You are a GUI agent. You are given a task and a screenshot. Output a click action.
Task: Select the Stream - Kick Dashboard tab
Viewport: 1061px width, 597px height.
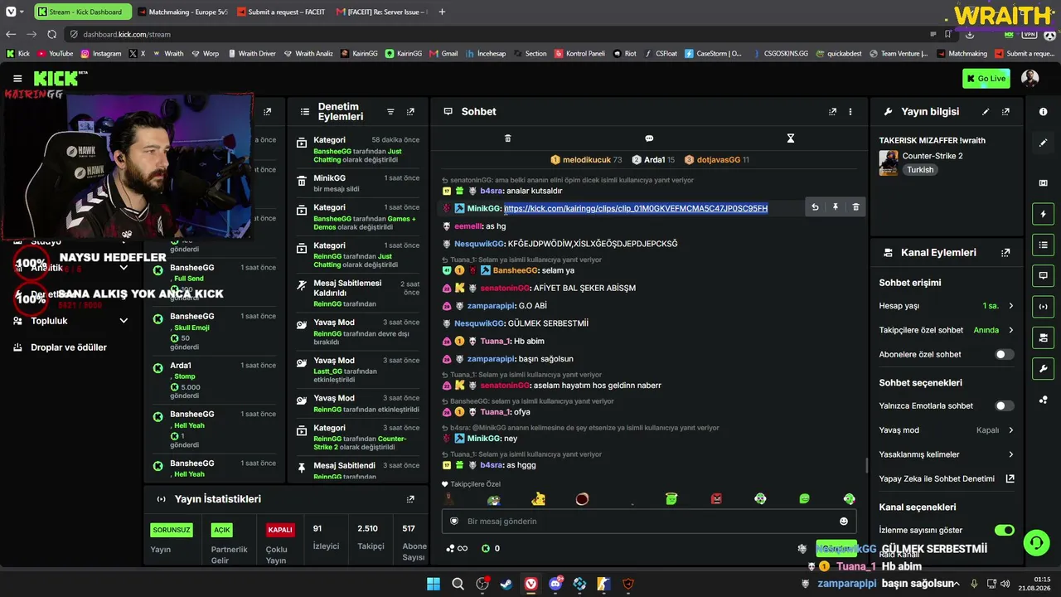81,12
